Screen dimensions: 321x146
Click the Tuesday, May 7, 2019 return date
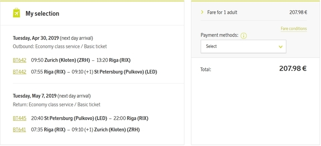coord(34,96)
